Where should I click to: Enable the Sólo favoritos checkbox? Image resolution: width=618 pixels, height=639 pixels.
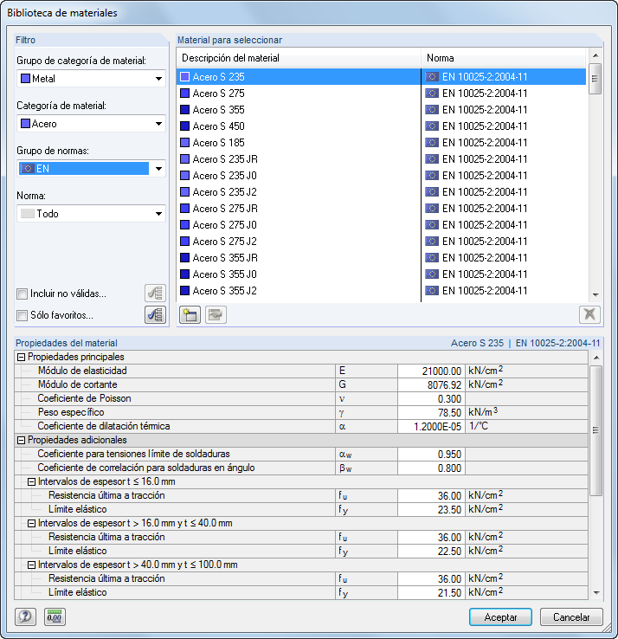pyautogui.click(x=22, y=315)
